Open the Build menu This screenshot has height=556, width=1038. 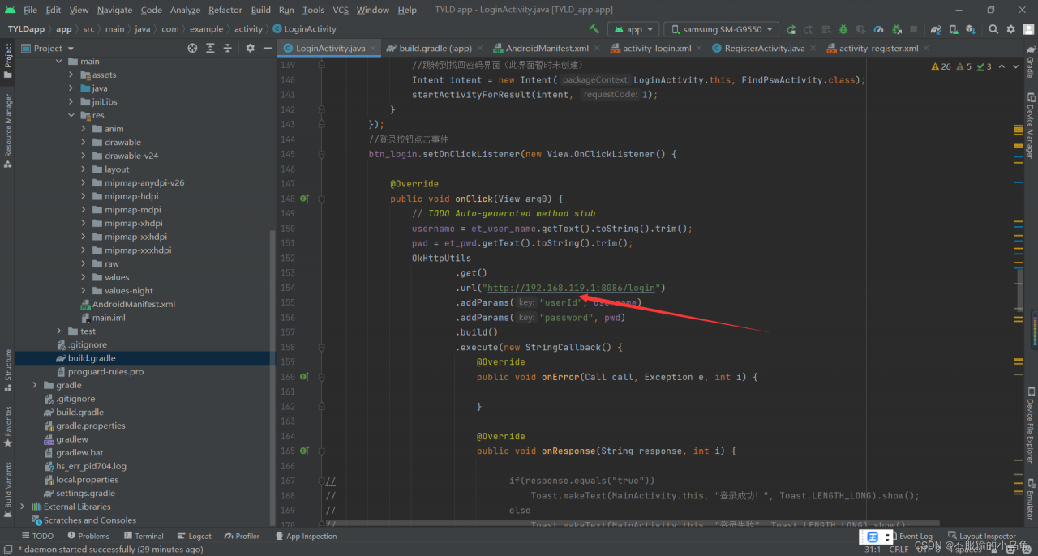261,10
